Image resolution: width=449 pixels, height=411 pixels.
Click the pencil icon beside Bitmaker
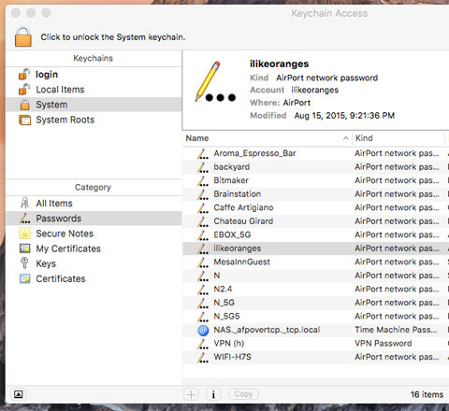(203, 180)
